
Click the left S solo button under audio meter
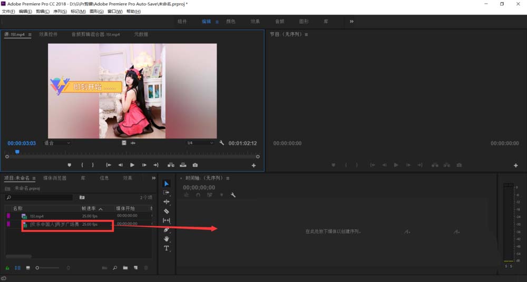(x=506, y=266)
